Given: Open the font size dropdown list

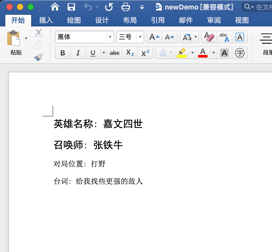Looking at the screenshot, I should [140, 37].
